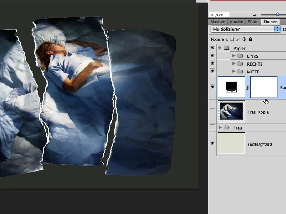
Task: Select the RECHTS group name
Action: point(255,64)
